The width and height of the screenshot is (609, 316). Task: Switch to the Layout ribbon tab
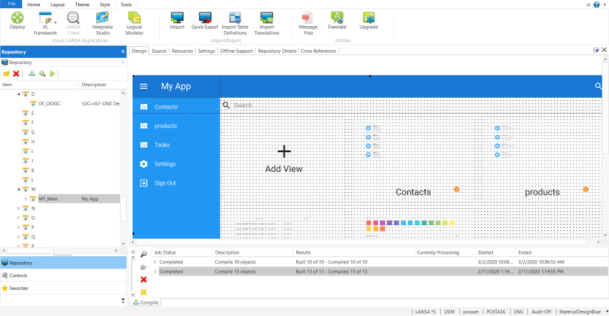58,4
